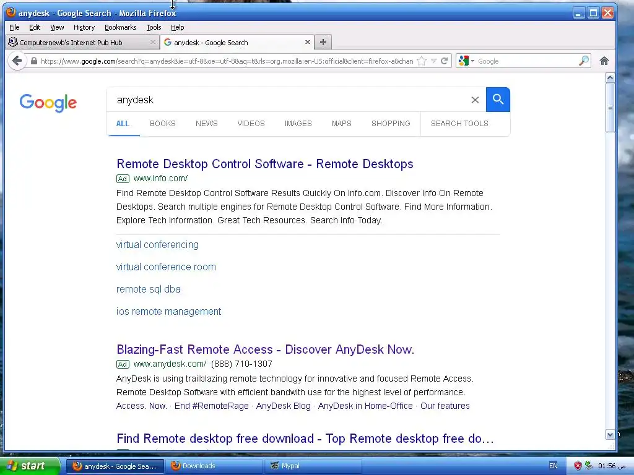Open the virtual conference room link

click(166, 267)
